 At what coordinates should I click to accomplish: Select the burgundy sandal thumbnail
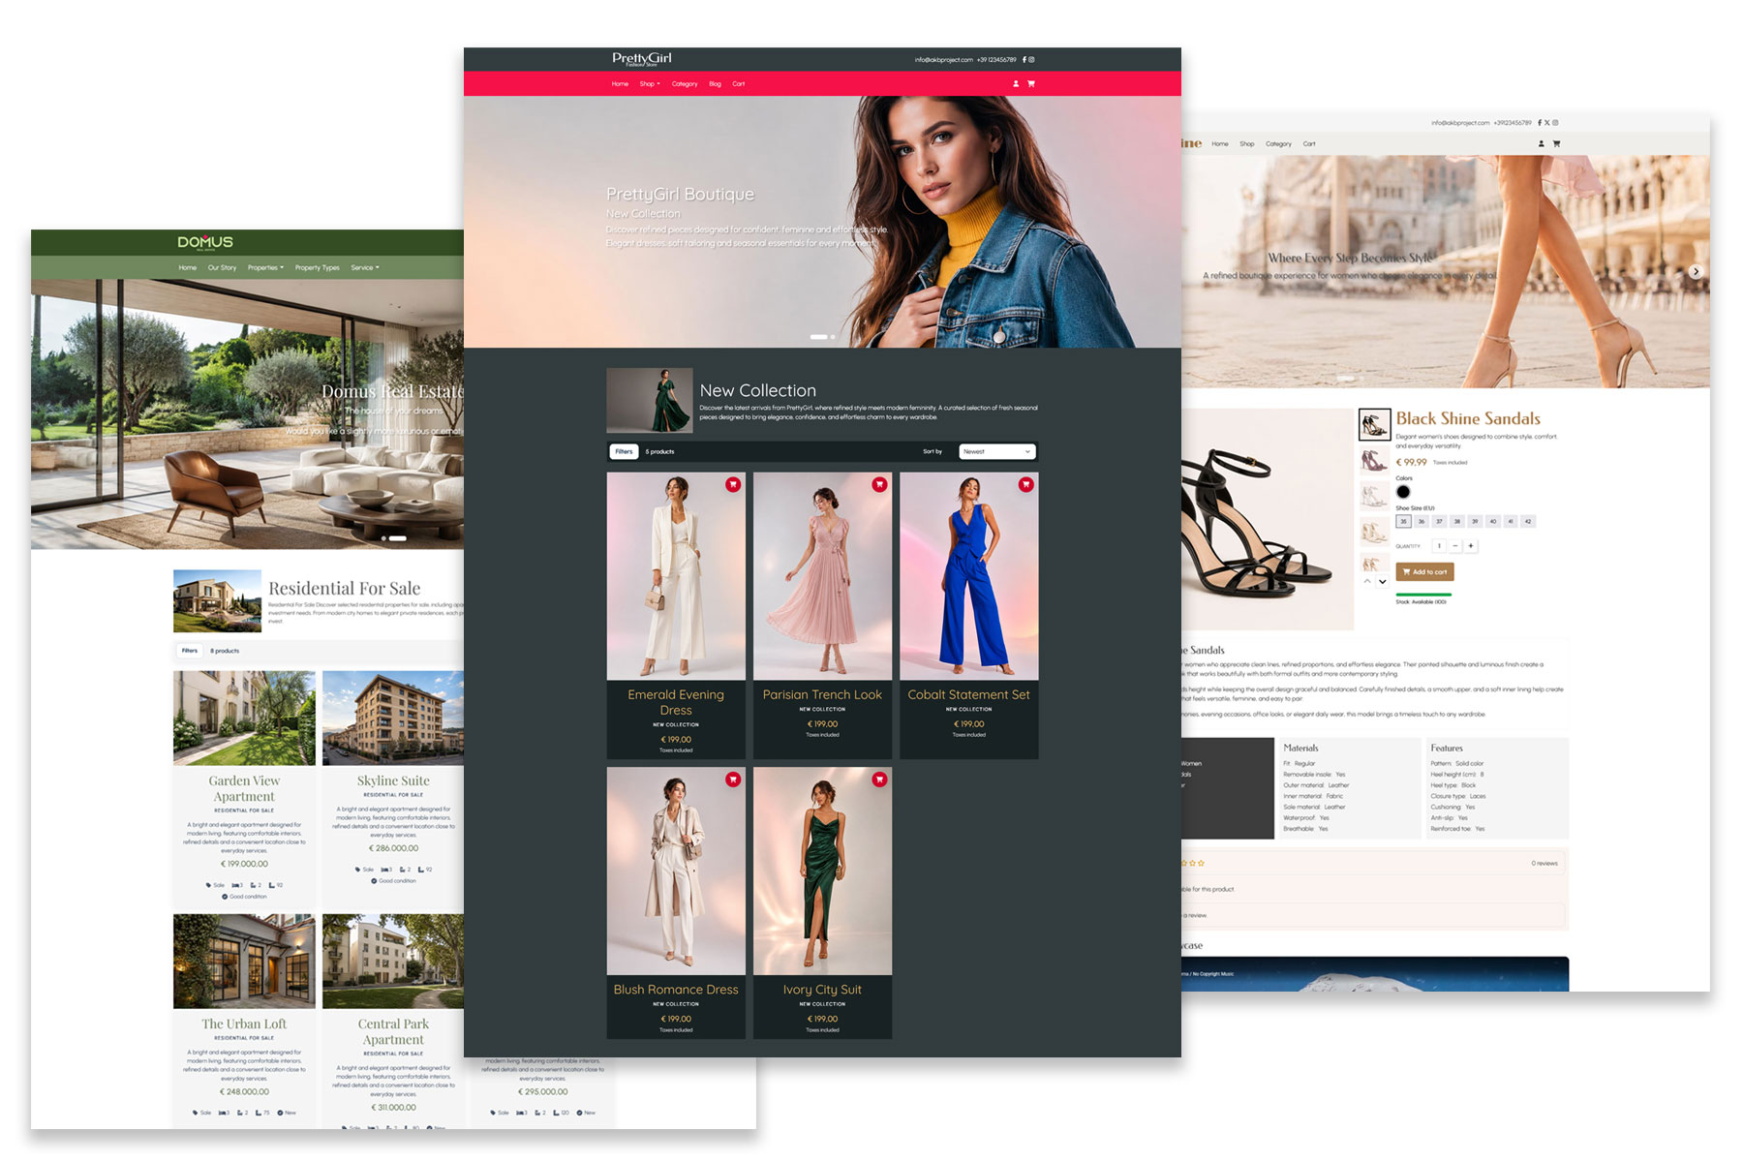pyautogui.click(x=1375, y=460)
